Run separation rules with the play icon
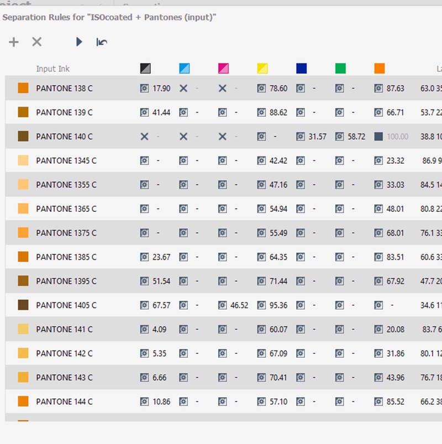 click(79, 42)
